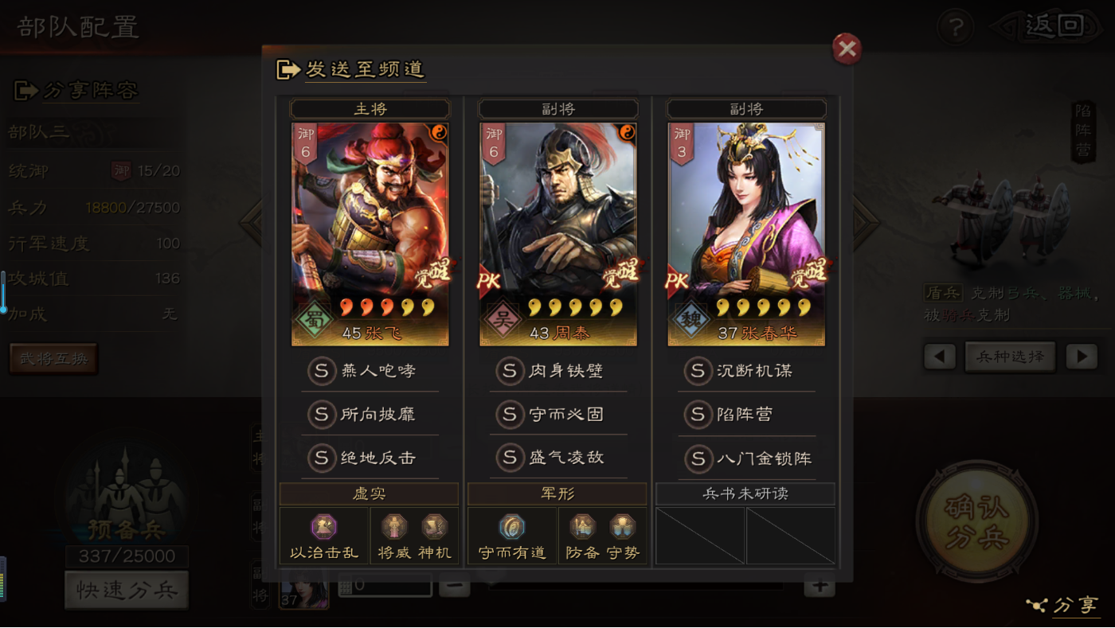Open the 兵种选择 troop type selector

pos(1011,357)
